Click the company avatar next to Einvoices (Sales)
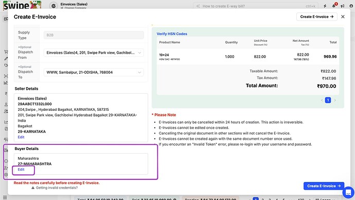355x200 pixels. 54,6
